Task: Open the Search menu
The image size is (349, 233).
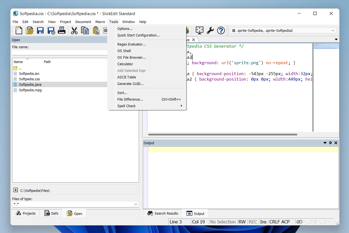Action: 38,22
